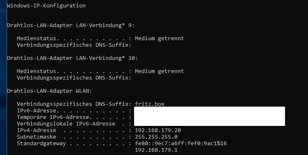Click the Verbindungslokale IPv6-Adresse label
308x155 pixels.
[66, 124]
